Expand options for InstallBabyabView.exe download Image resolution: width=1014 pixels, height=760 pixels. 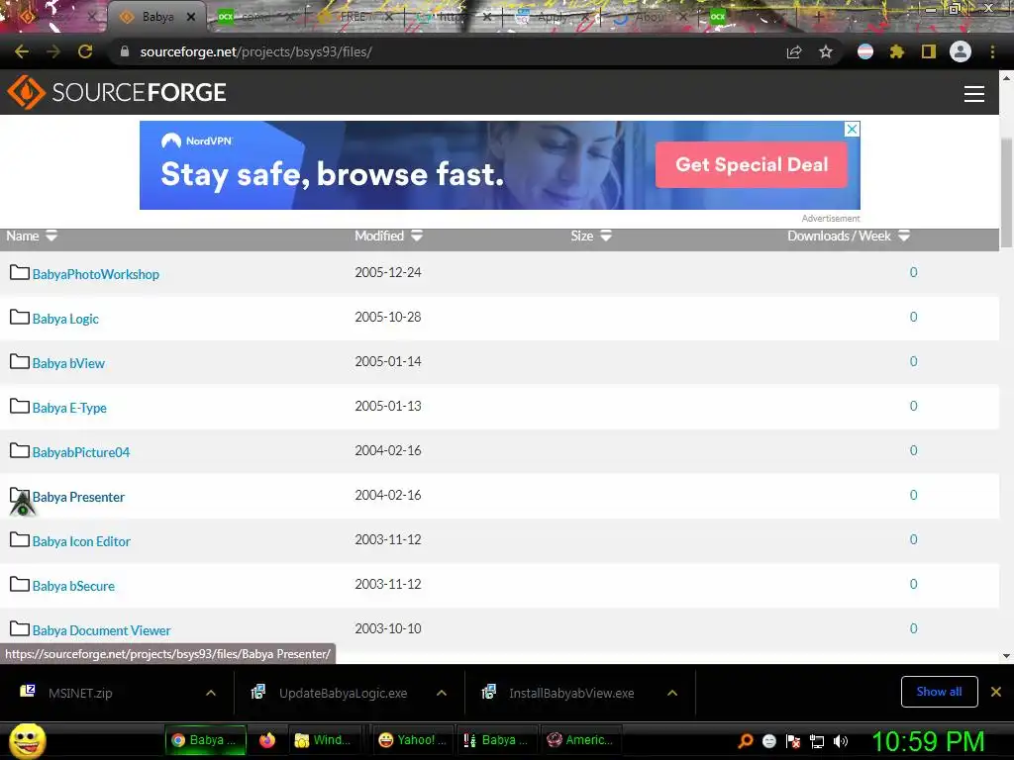pos(672,693)
